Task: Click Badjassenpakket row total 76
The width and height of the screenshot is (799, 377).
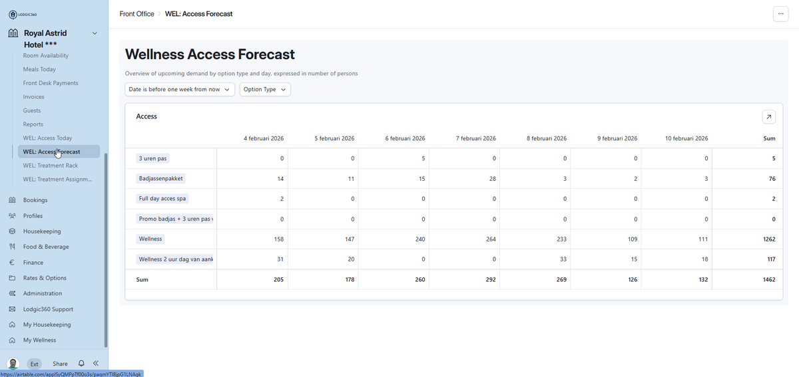Action: click(x=771, y=179)
